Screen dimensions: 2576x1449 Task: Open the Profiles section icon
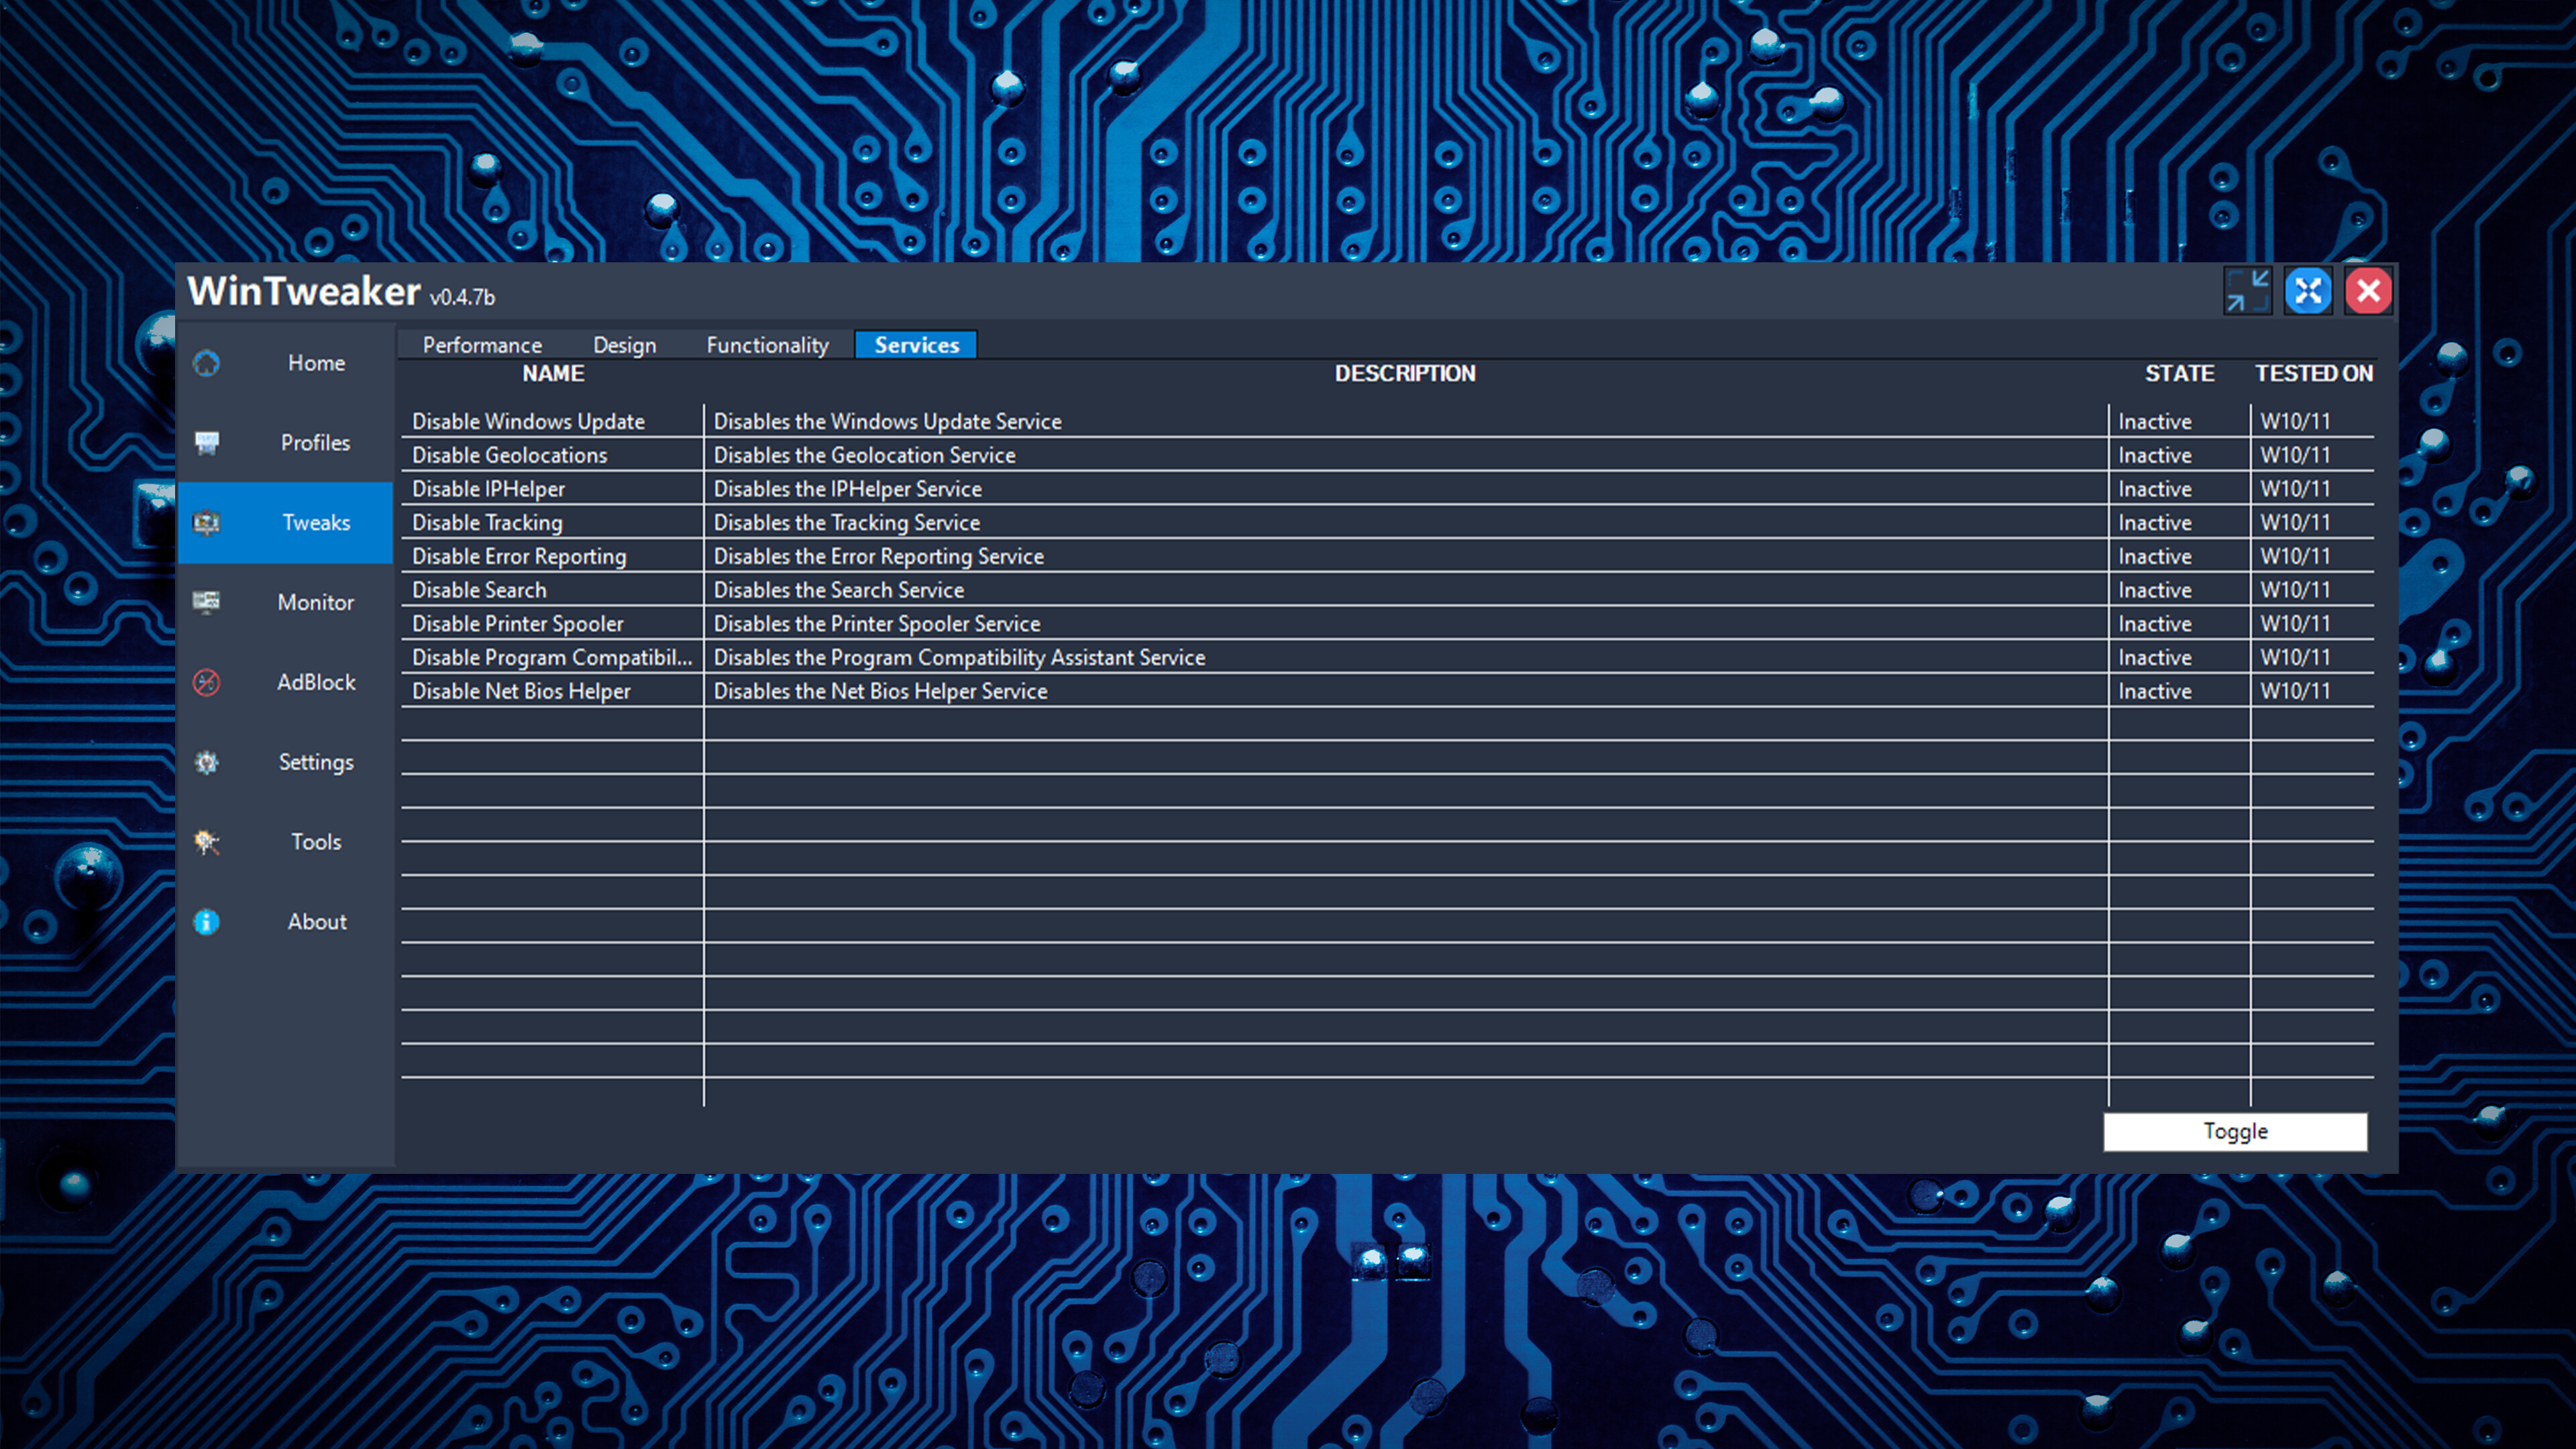click(207, 442)
